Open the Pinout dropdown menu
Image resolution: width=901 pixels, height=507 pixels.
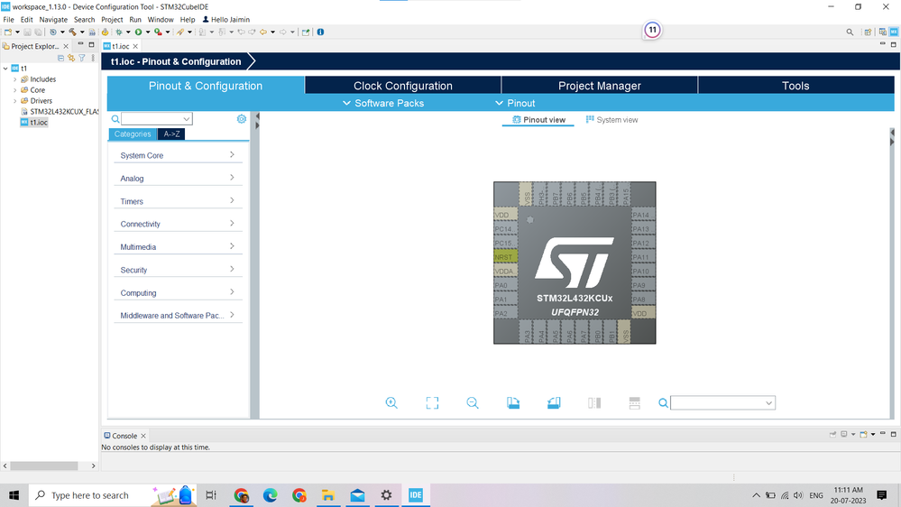515,103
